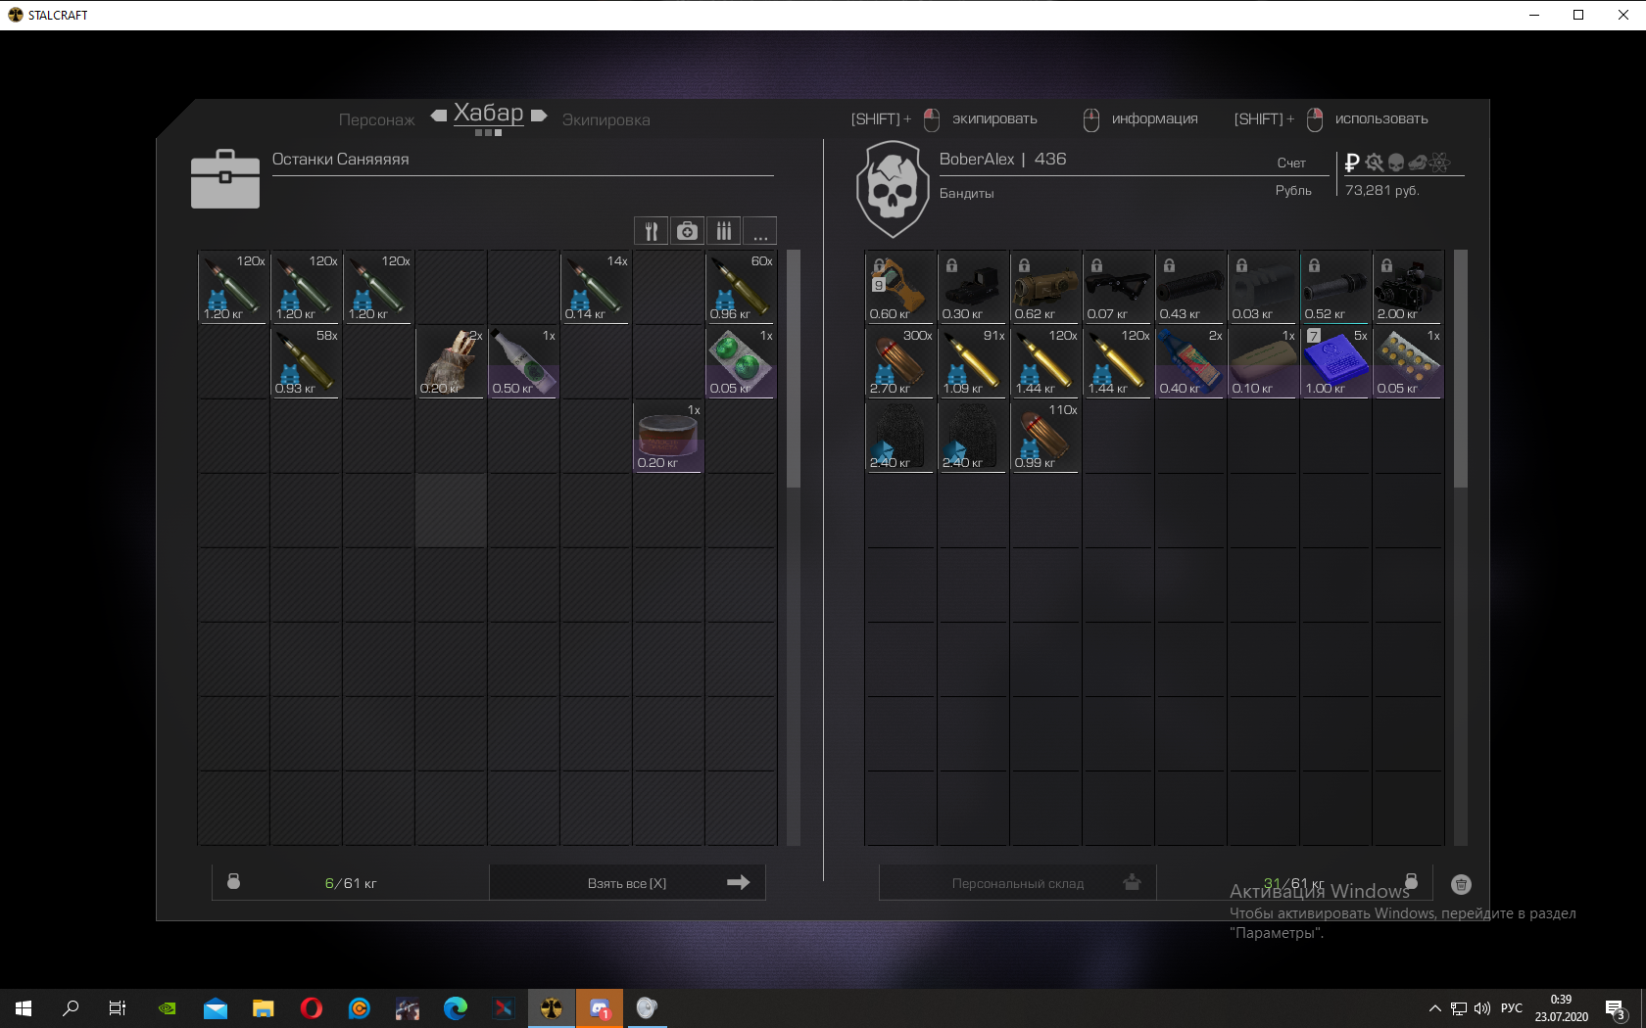Select the 91x ammo stack in inventory
The height and width of the screenshot is (1028, 1646).
point(973,361)
